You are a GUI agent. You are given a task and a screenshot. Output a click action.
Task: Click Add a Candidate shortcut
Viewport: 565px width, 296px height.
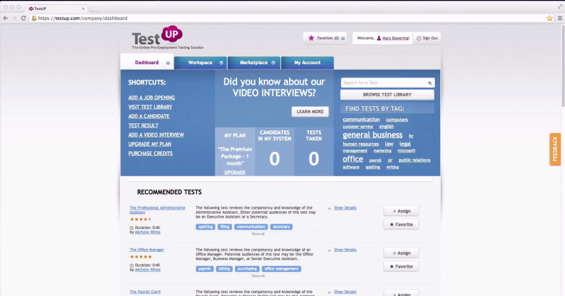point(149,117)
